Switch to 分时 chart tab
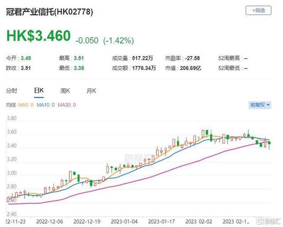 [x=11, y=91]
